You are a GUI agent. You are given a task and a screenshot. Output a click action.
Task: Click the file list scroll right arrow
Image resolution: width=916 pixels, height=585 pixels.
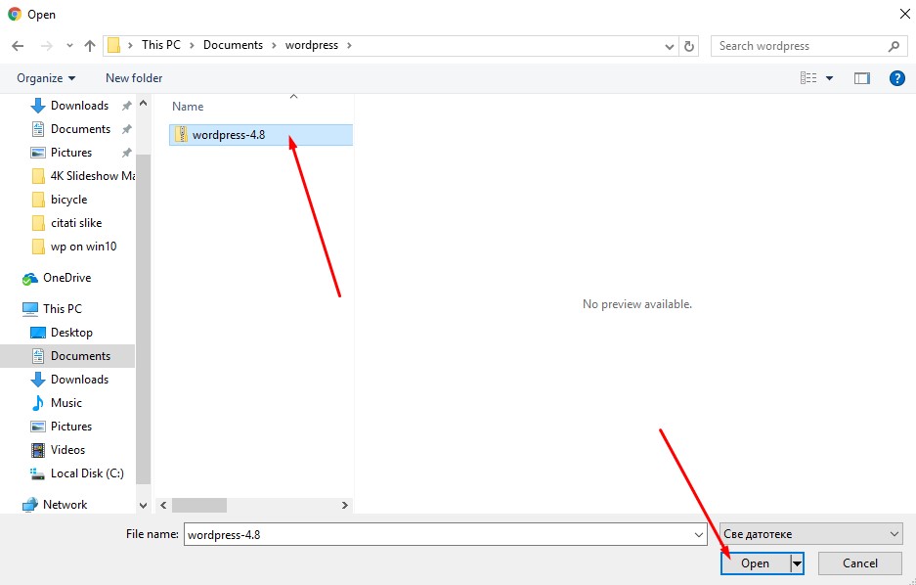coord(345,505)
